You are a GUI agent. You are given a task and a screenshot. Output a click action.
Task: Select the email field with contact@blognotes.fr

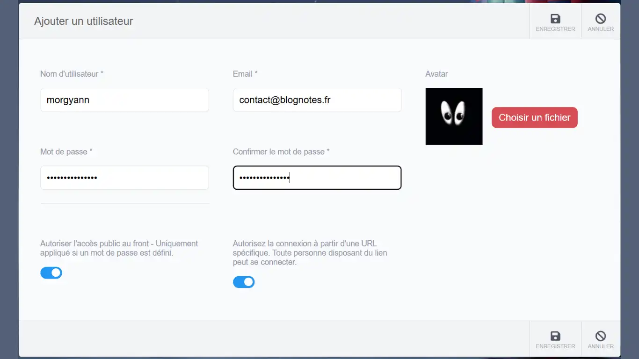(317, 100)
